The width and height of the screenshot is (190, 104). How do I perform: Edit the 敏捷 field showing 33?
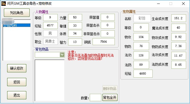(75, 26)
